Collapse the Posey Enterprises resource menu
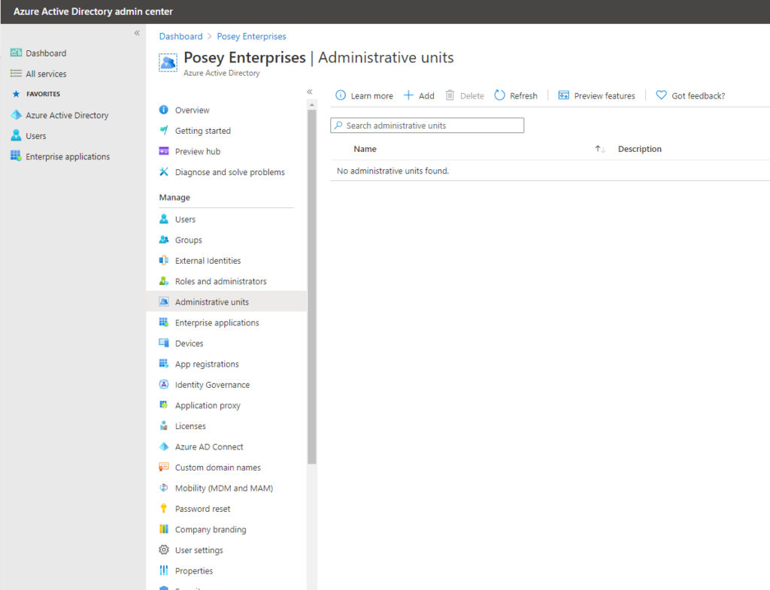Viewport: 770px width, 590px height. [x=309, y=92]
